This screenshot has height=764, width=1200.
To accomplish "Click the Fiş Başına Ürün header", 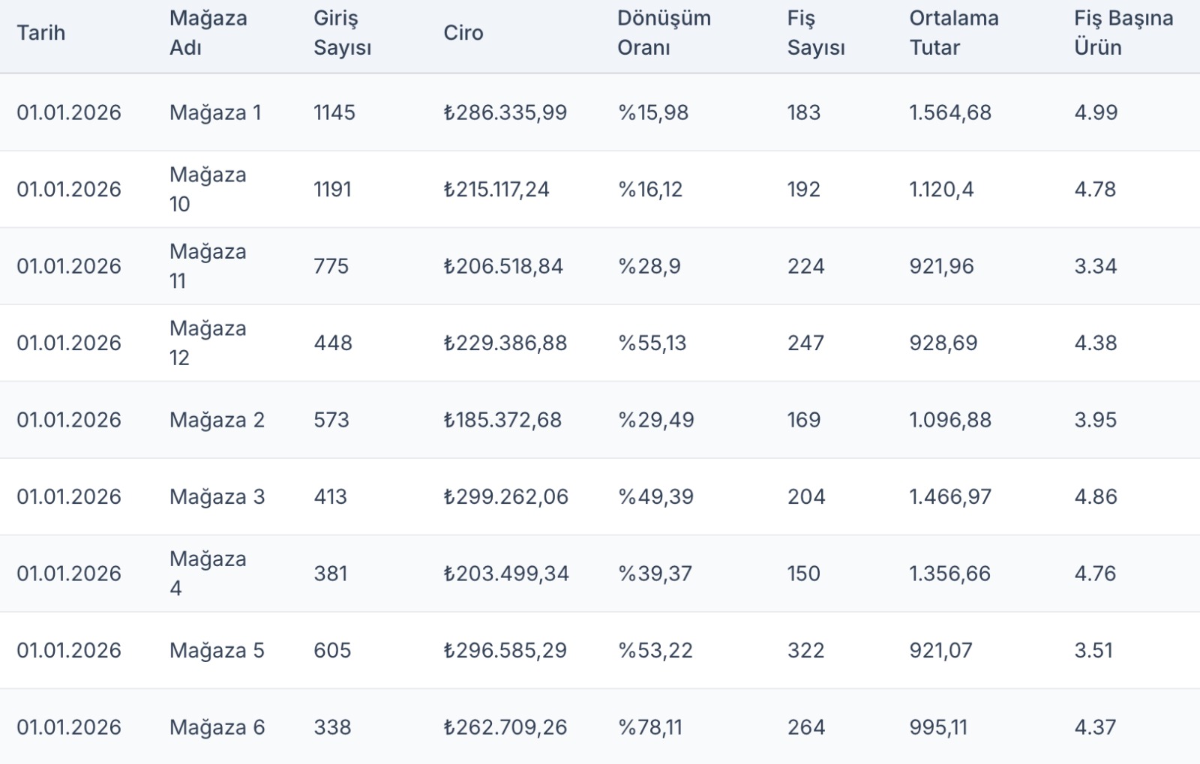I will point(1123,33).
